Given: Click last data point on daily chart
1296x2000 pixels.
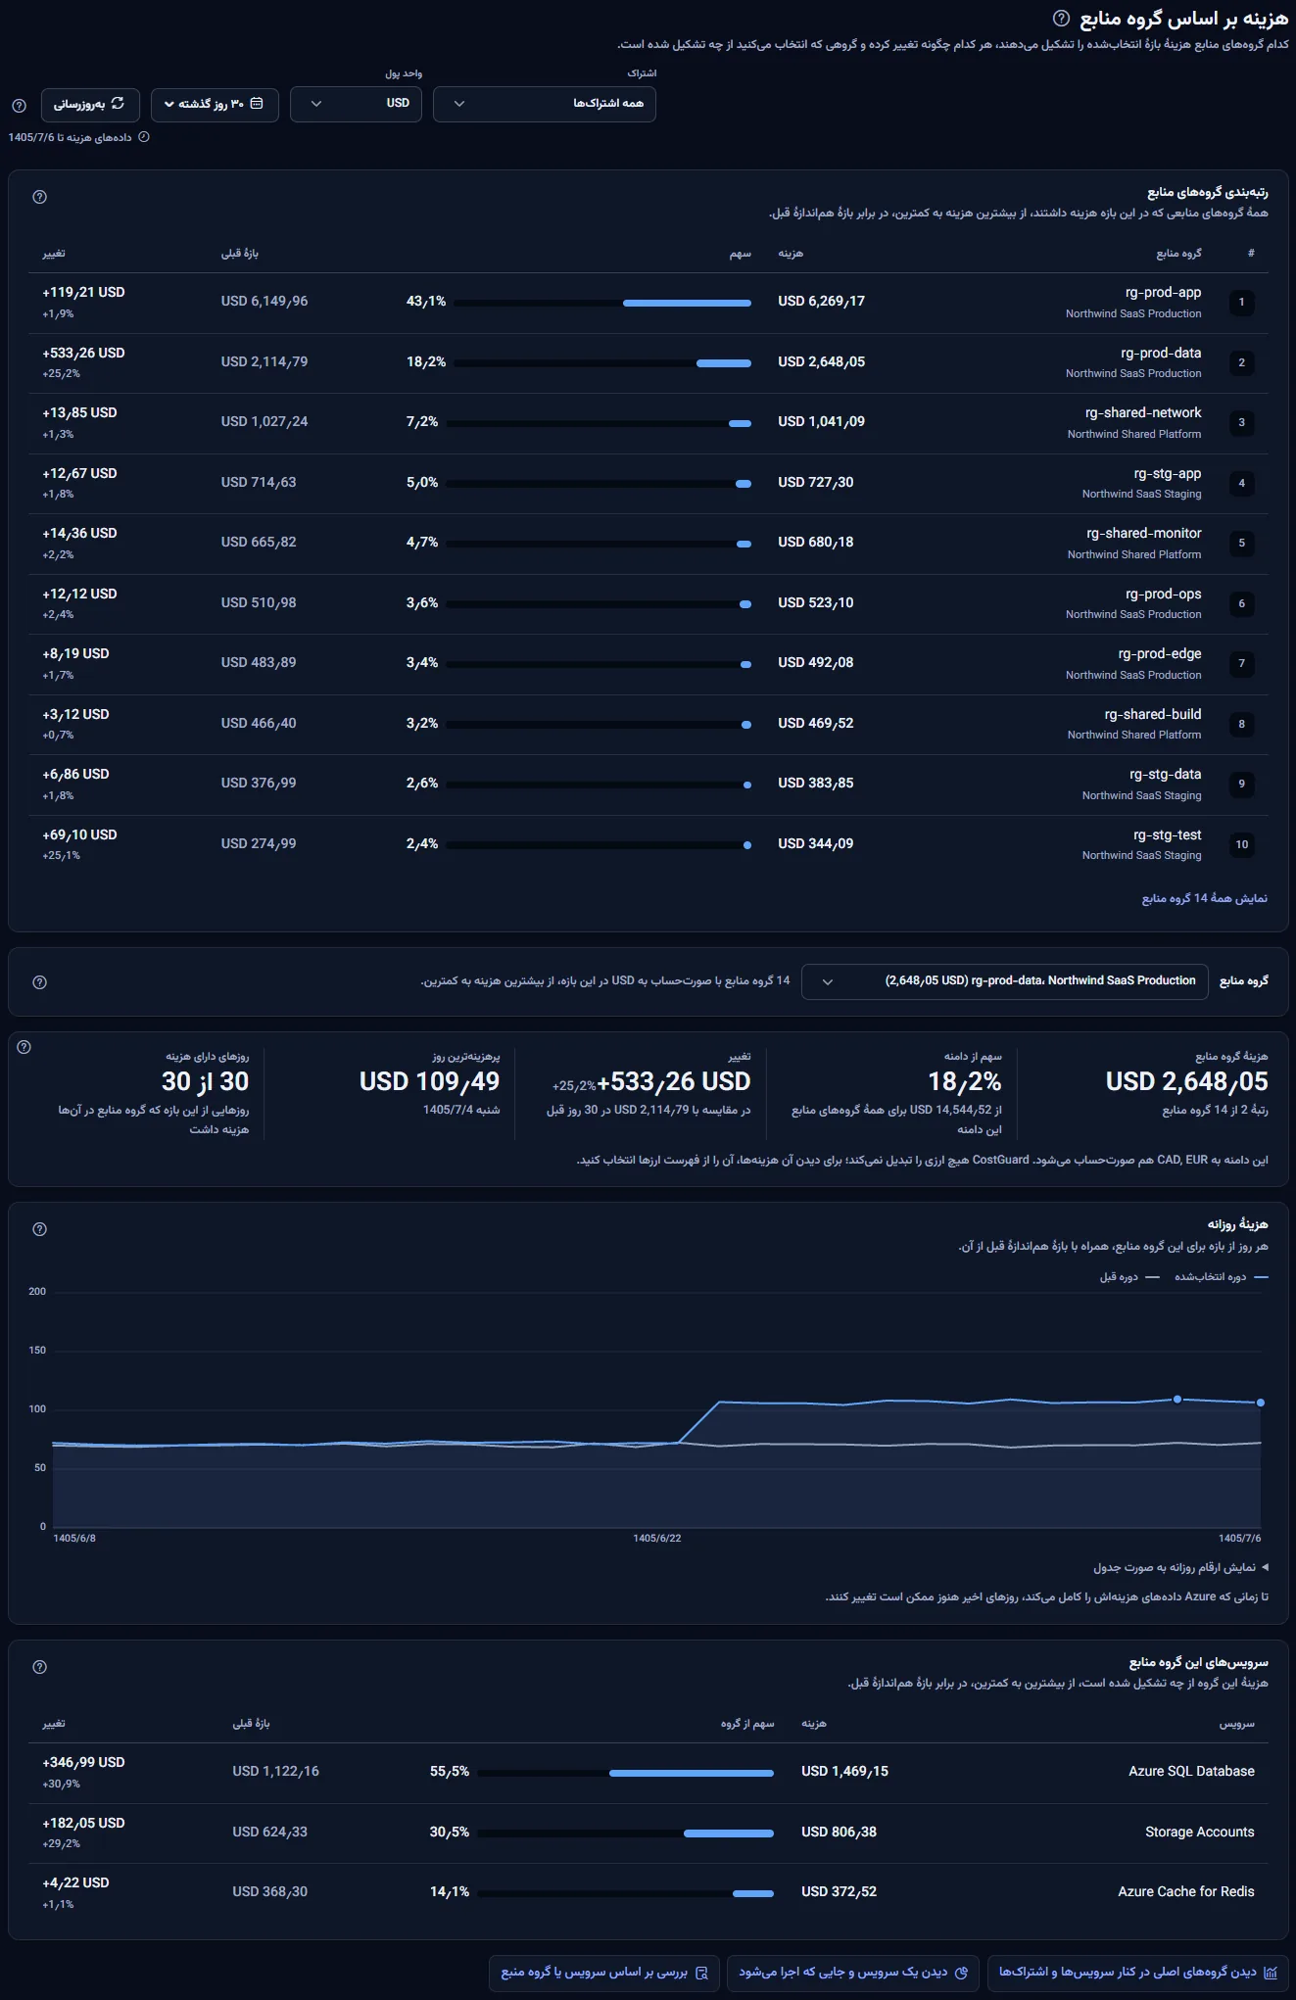Looking at the screenshot, I should coord(1261,1403).
